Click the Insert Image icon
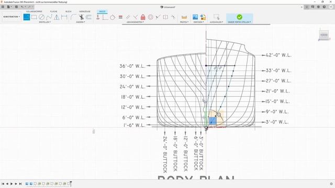This screenshot has height=188, width=335. click(195, 17)
